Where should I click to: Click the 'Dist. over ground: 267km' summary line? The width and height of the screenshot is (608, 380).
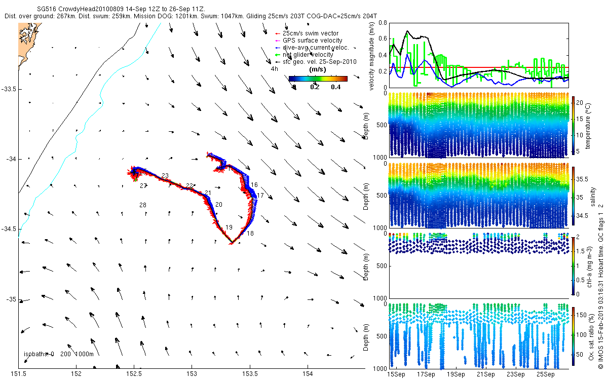[189, 16]
